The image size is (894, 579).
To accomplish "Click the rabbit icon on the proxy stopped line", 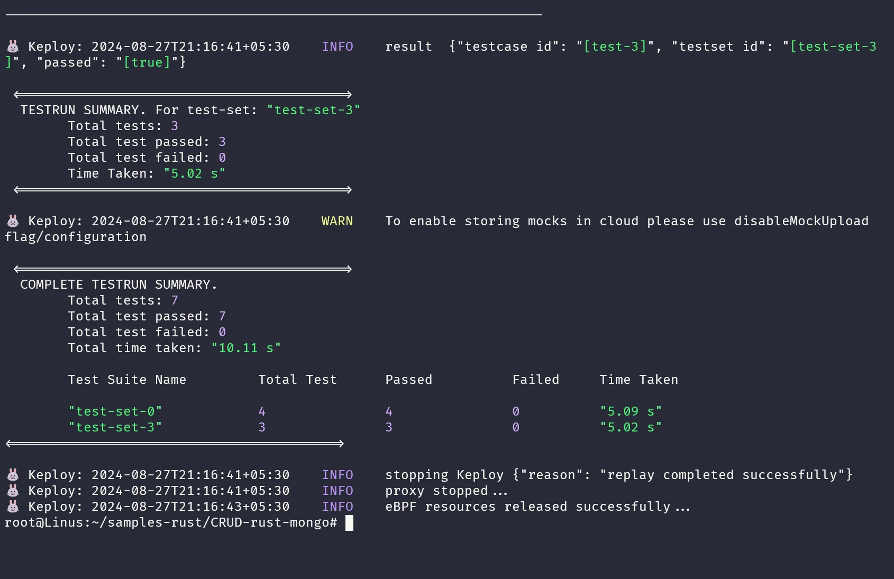I will [x=13, y=491].
